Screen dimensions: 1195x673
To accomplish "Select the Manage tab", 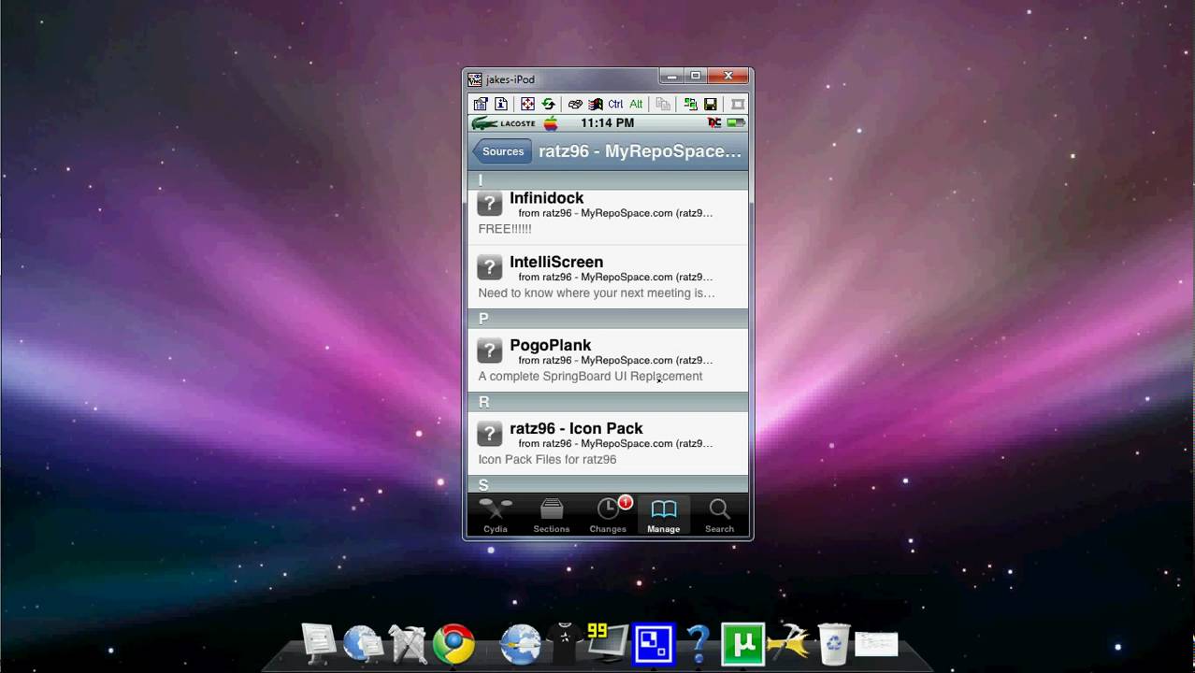I will click(664, 515).
